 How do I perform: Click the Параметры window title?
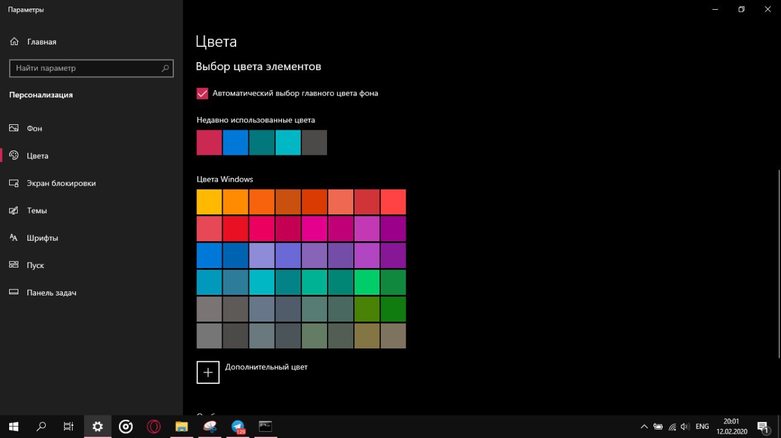pyautogui.click(x=26, y=10)
